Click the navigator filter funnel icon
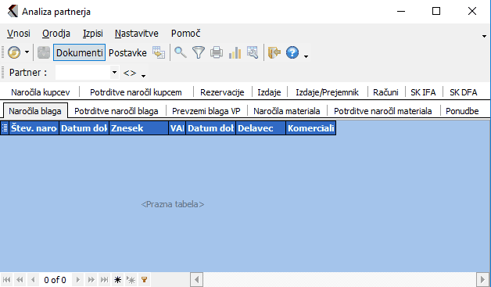 tap(144, 279)
